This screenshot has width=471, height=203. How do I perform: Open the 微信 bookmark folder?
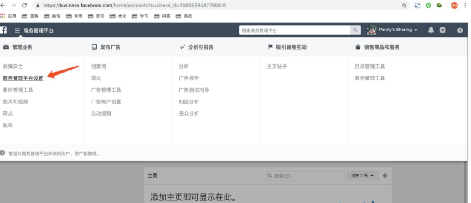[52, 16]
